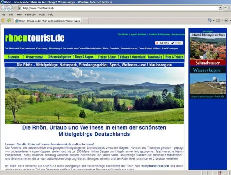Open the Favorites menu

(30, 14)
